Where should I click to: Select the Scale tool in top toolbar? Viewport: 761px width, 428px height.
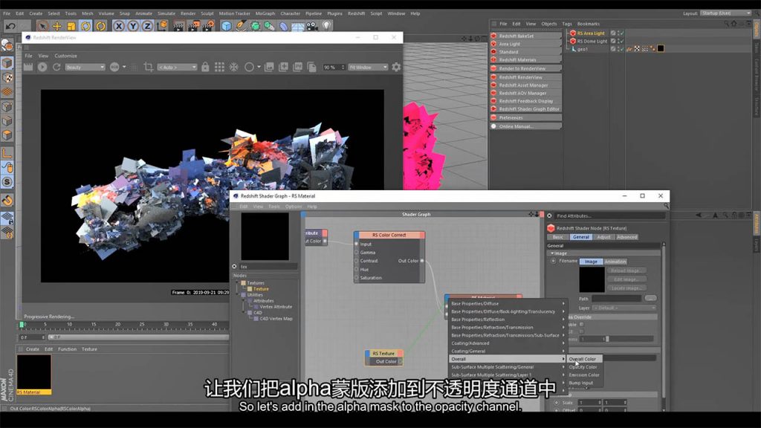pos(71,26)
